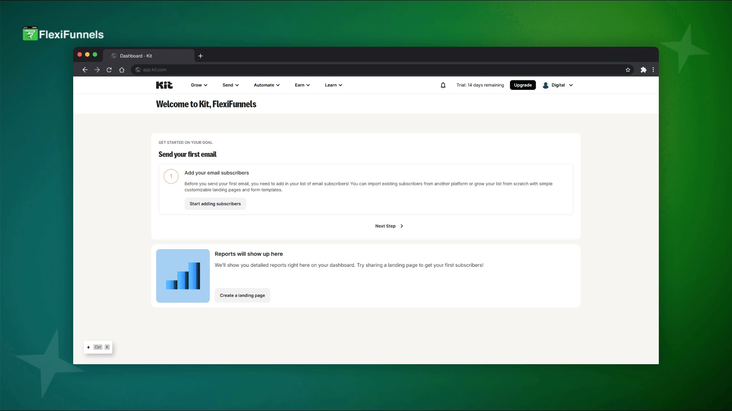The image size is (732, 411).
Task: Open the Digital account dropdown
Action: (558, 85)
